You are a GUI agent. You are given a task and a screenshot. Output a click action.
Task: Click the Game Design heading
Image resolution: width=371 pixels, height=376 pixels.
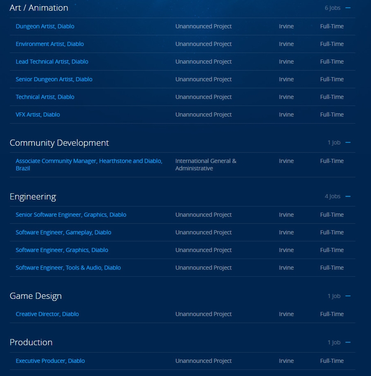(35, 296)
